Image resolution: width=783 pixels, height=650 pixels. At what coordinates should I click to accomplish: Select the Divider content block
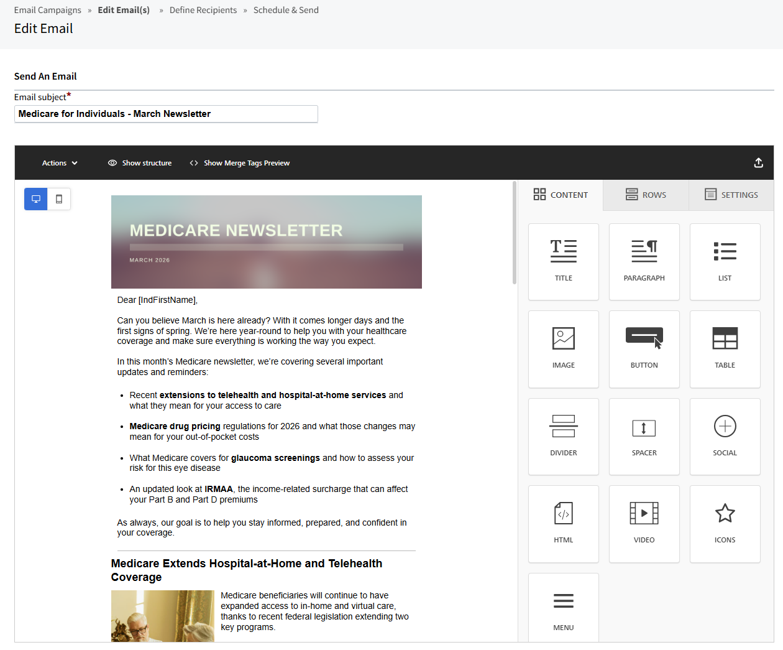tap(563, 437)
